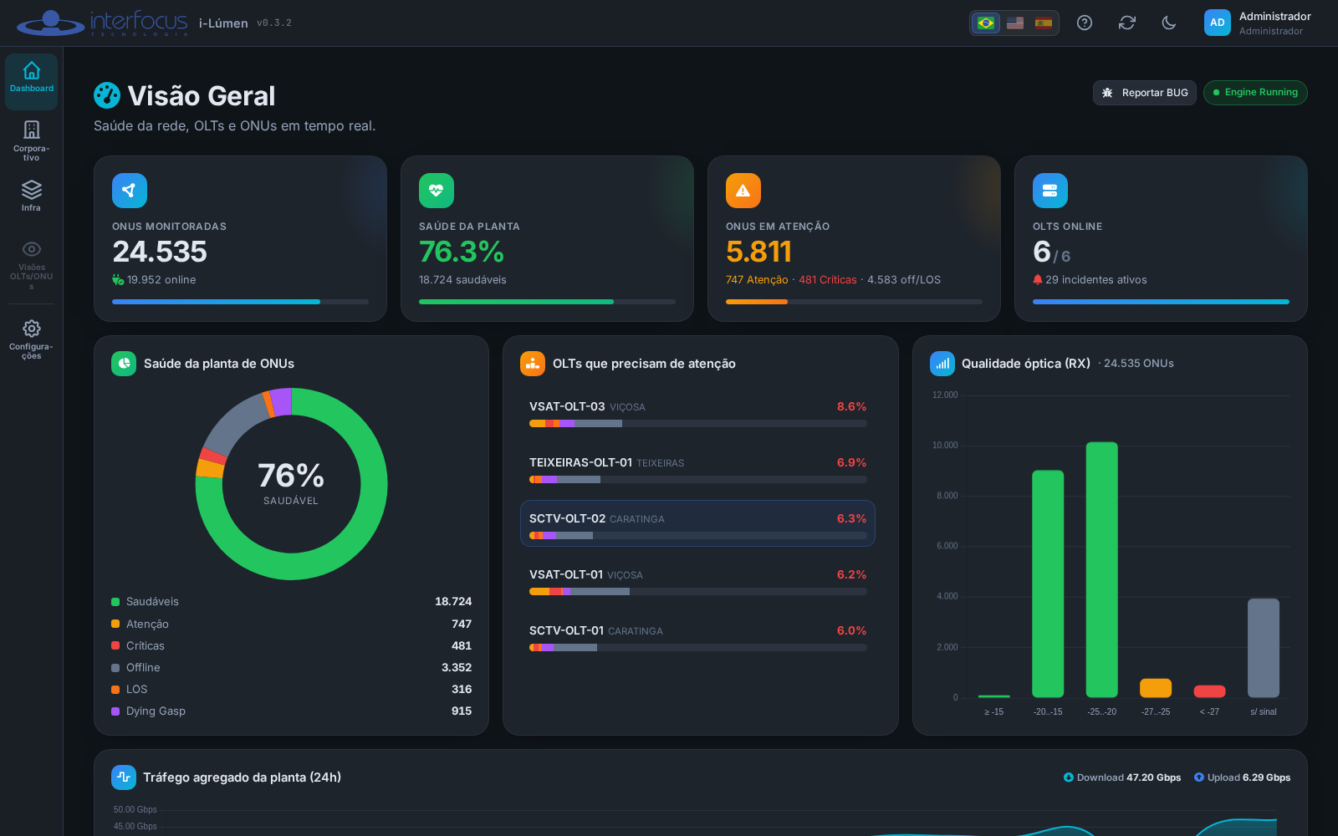
Task: Click the 76% Saudável donut chart center
Action: coord(291,483)
